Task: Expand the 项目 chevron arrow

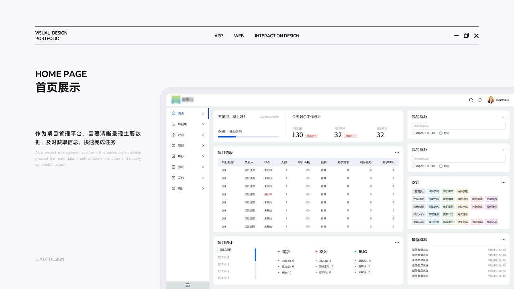Action: point(203,145)
